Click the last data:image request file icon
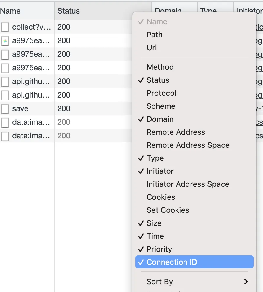The height and width of the screenshot is (292, 263). (5, 136)
